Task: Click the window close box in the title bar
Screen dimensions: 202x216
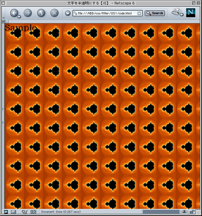Action: pyautogui.click(x=3, y=3)
